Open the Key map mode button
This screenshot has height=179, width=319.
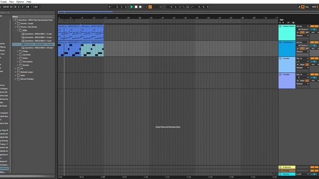pyautogui.click(x=307, y=7)
